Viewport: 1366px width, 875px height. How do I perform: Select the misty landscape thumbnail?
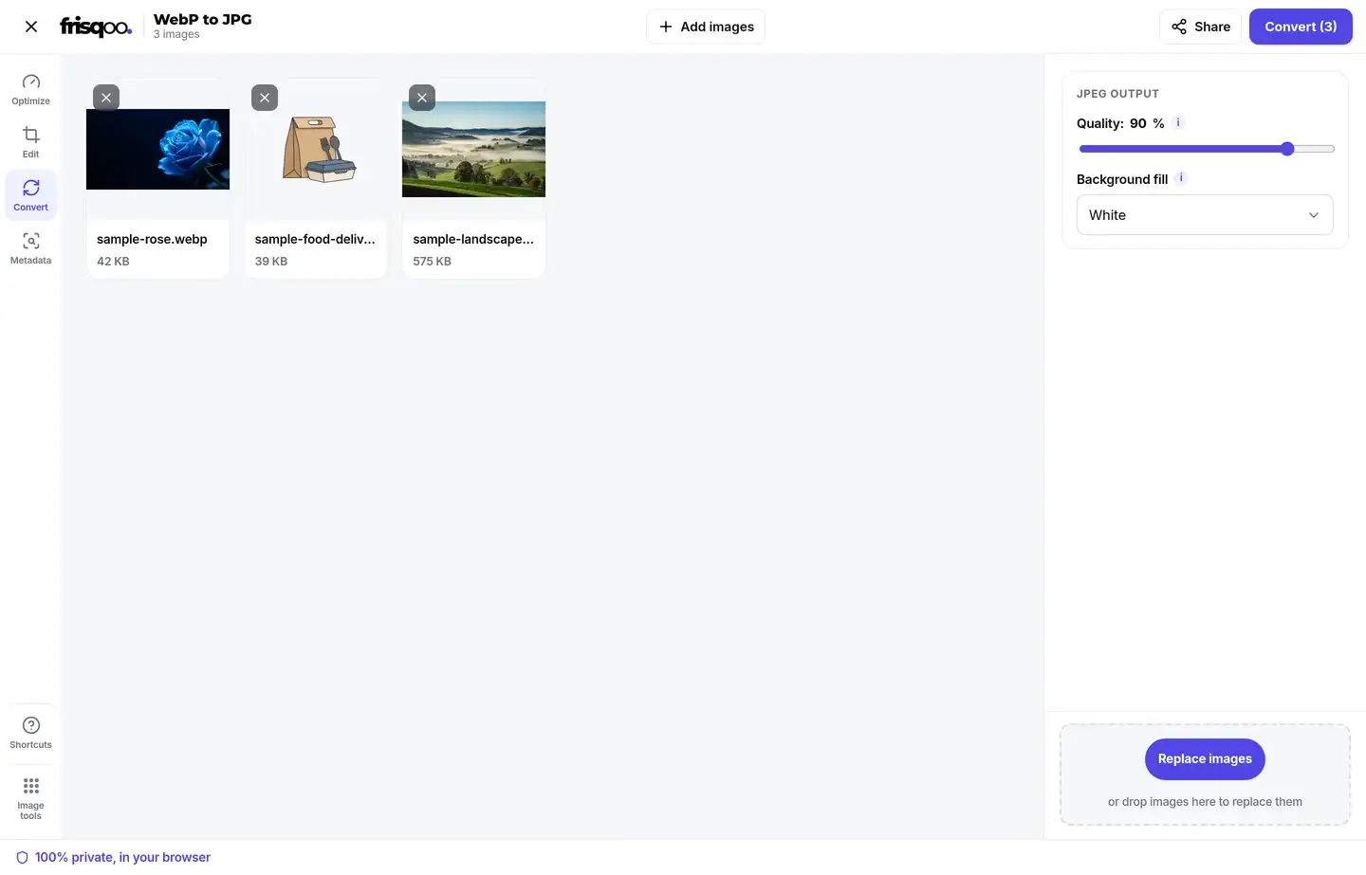(473, 149)
